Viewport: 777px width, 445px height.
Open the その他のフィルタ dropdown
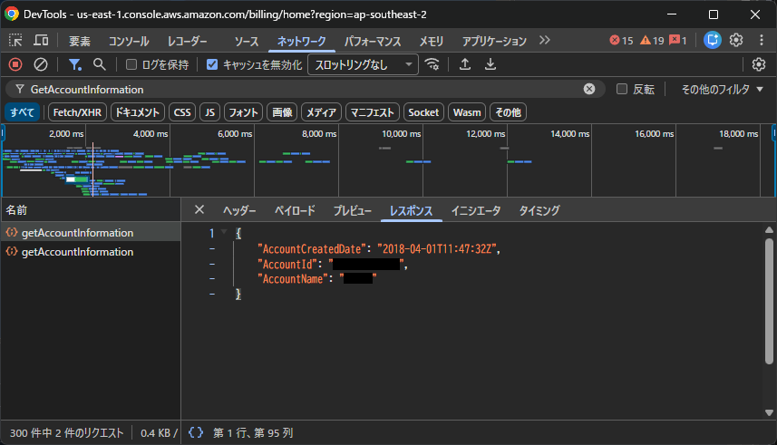[x=722, y=89]
